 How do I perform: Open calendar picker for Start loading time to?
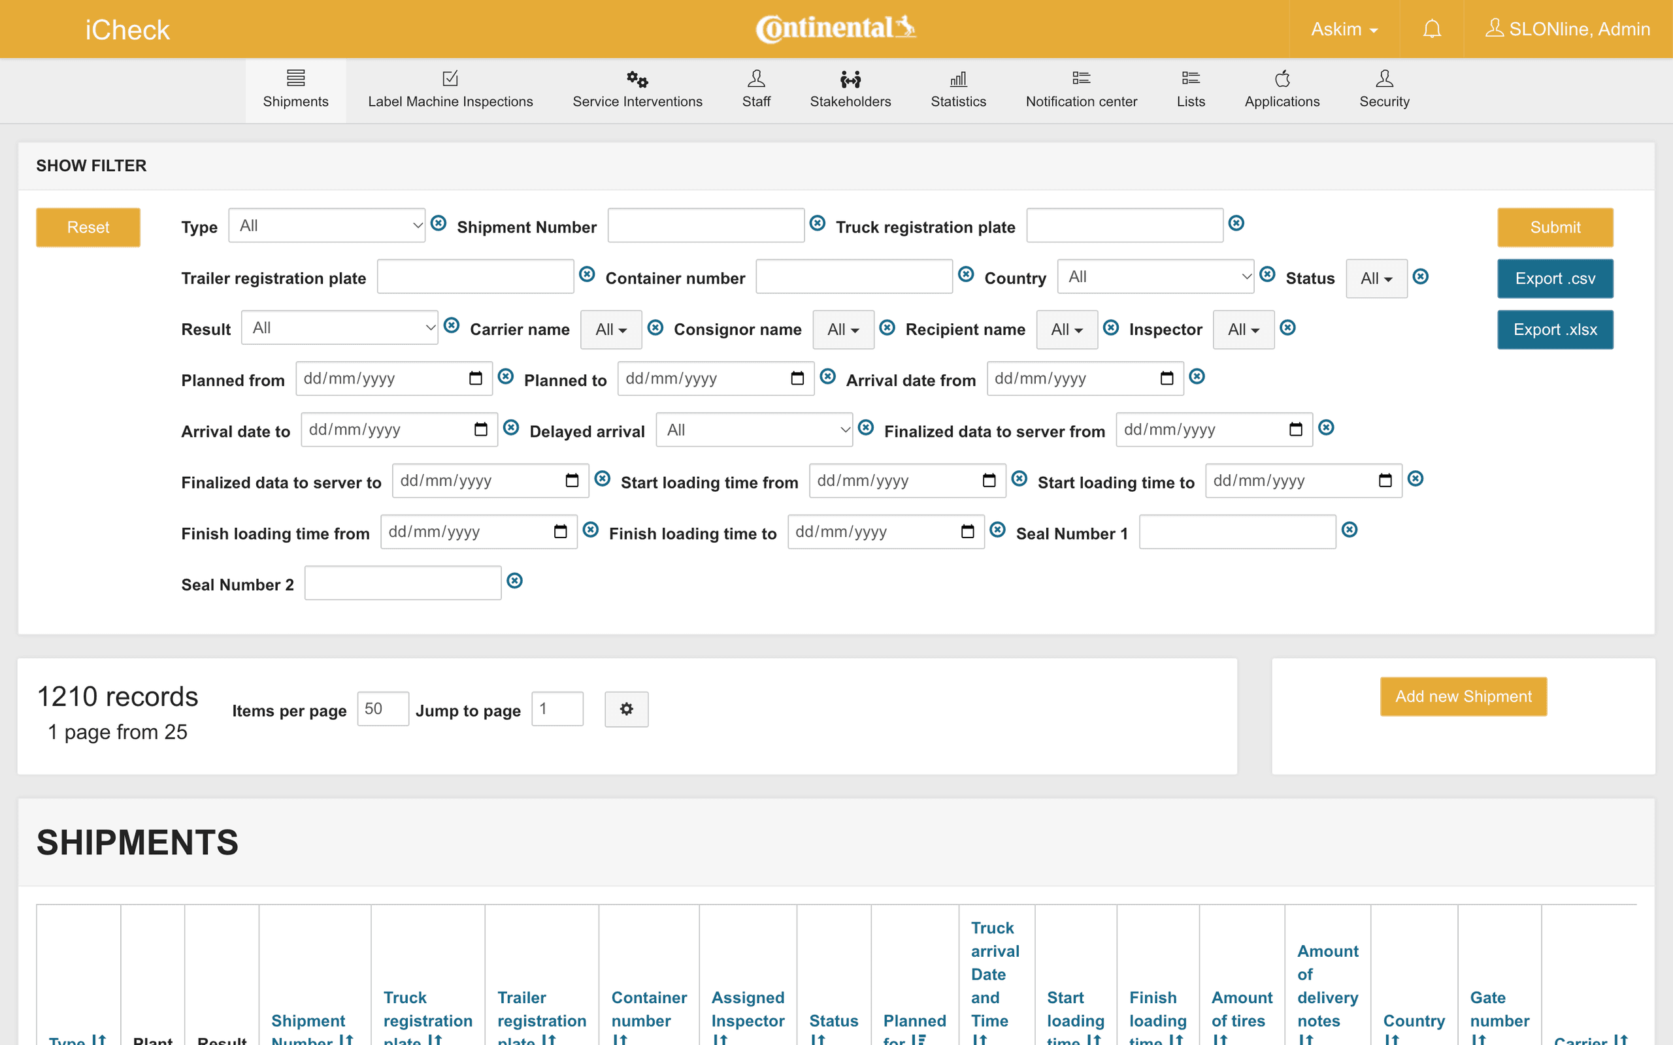[x=1385, y=480]
